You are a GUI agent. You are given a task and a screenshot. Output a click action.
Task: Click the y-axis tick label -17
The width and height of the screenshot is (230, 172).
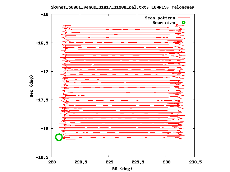coord(45,72)
